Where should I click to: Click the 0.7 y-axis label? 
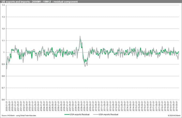[3, 88]
